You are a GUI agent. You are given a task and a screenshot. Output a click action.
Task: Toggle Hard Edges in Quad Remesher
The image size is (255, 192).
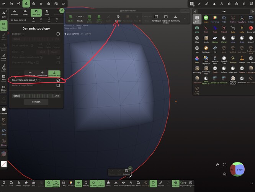(156, 18)
